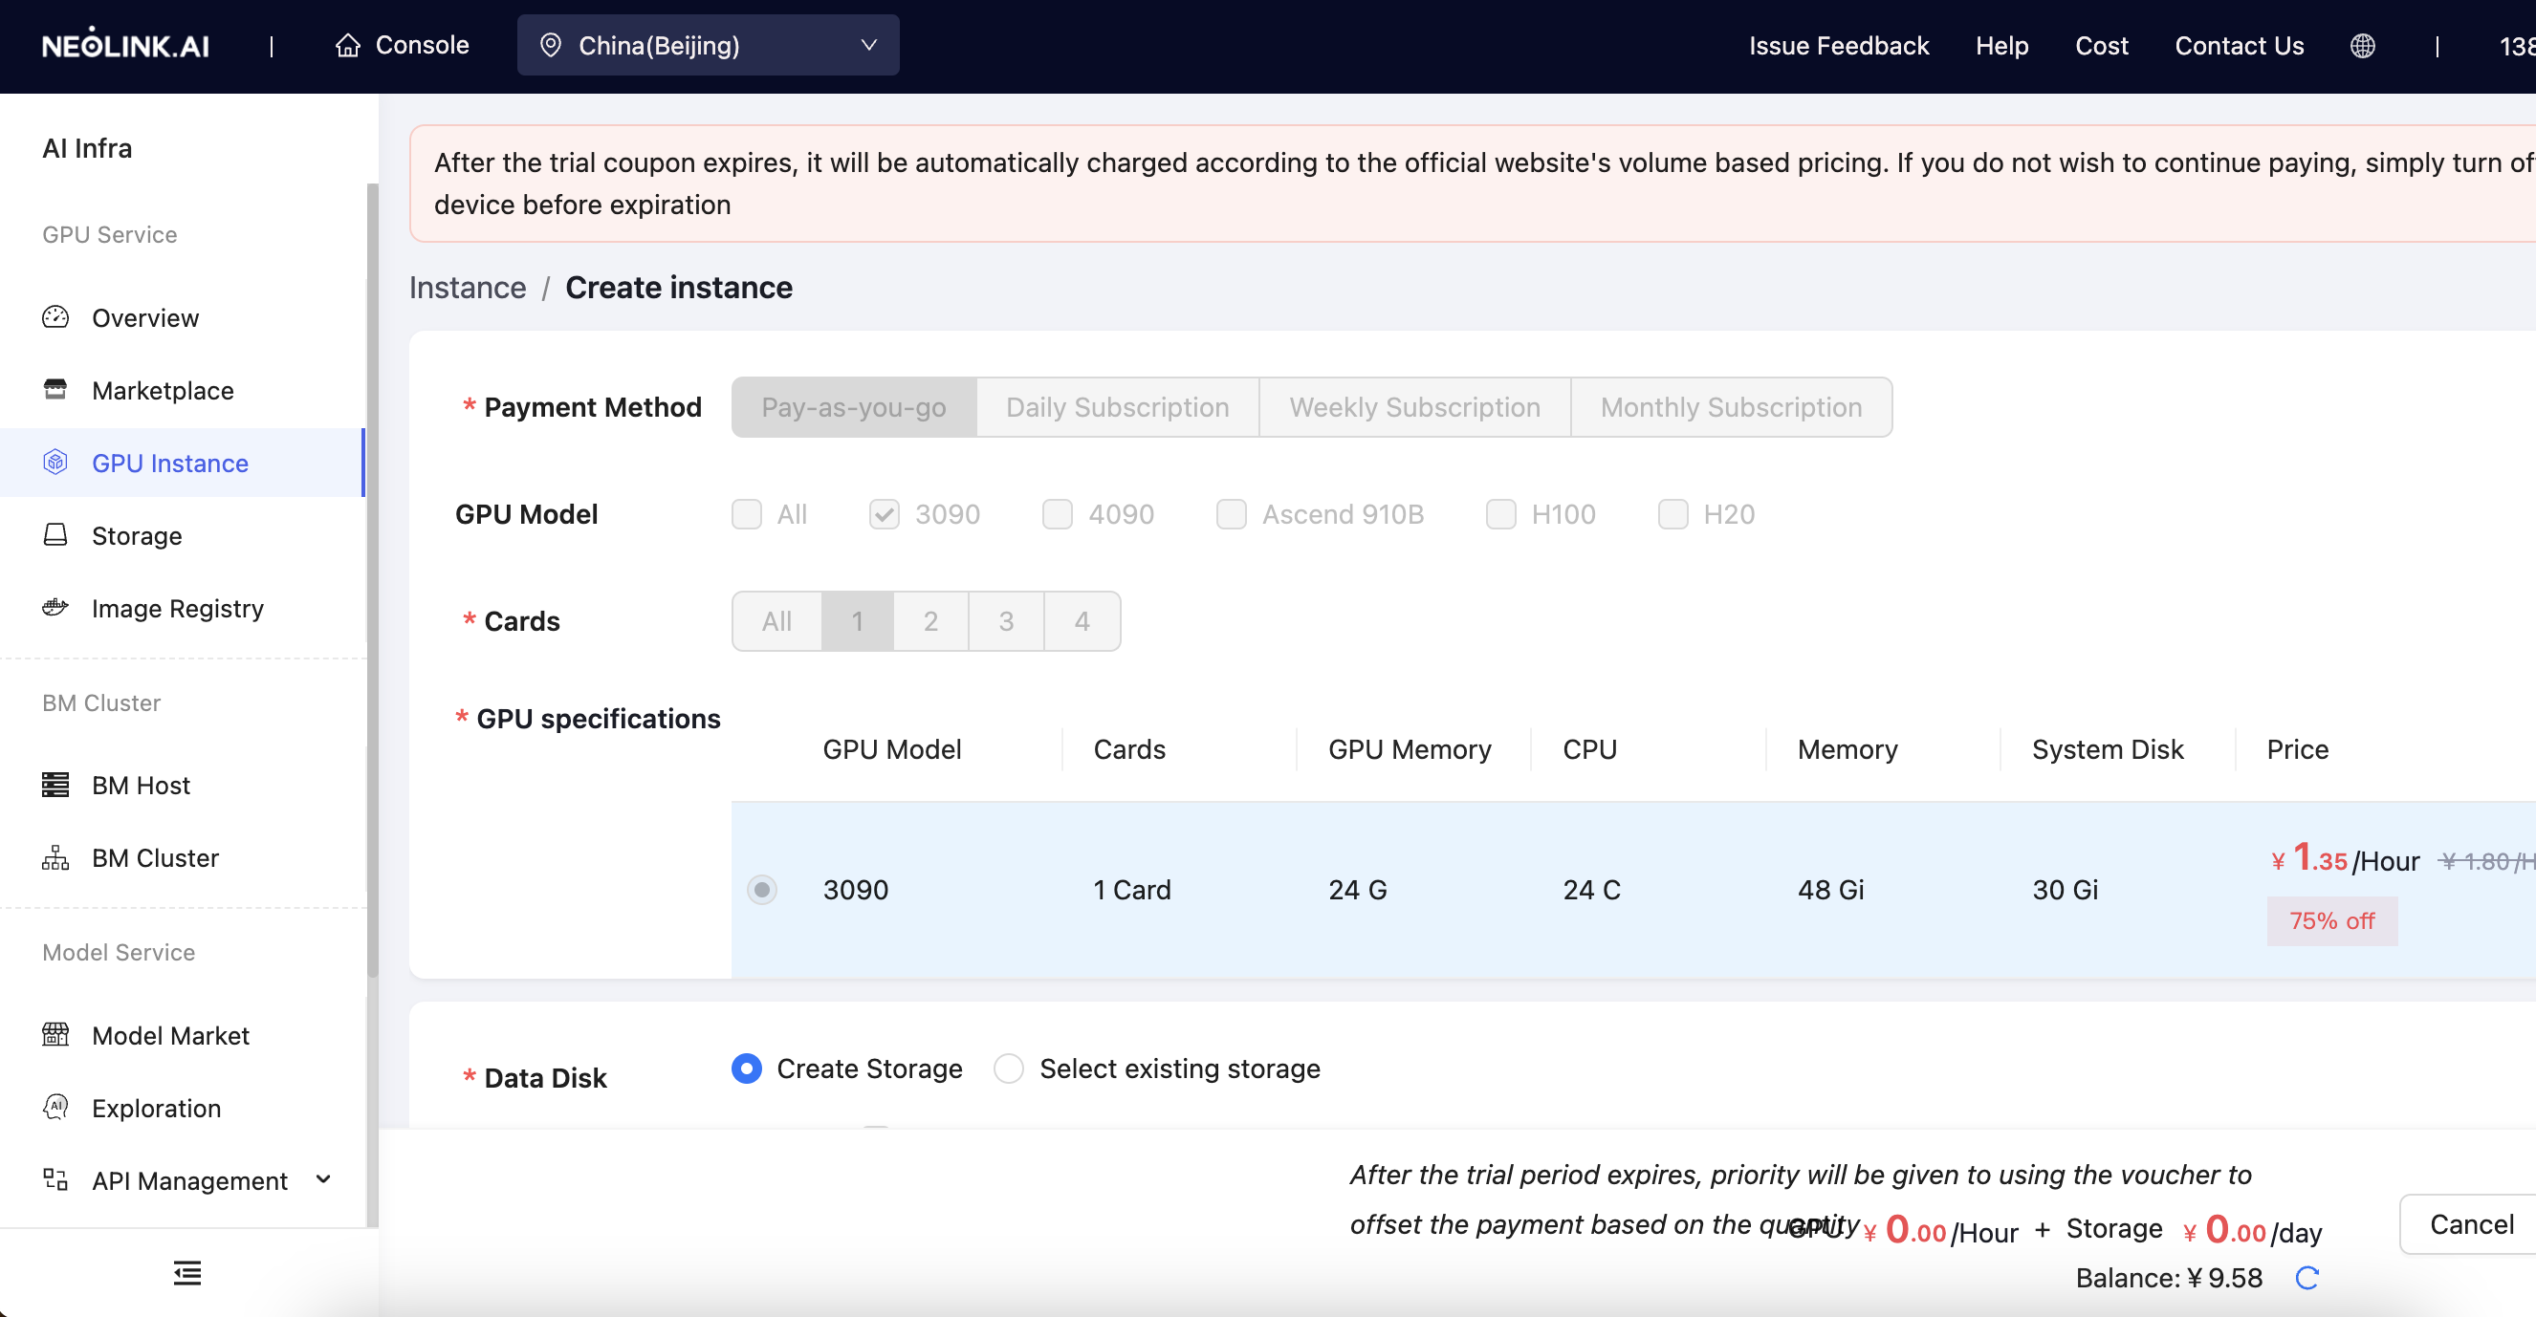Click the 'Balance: ¥9.58' text
The height and width of the screenshot is (1317, 2536).
tap(2169, 1278)
